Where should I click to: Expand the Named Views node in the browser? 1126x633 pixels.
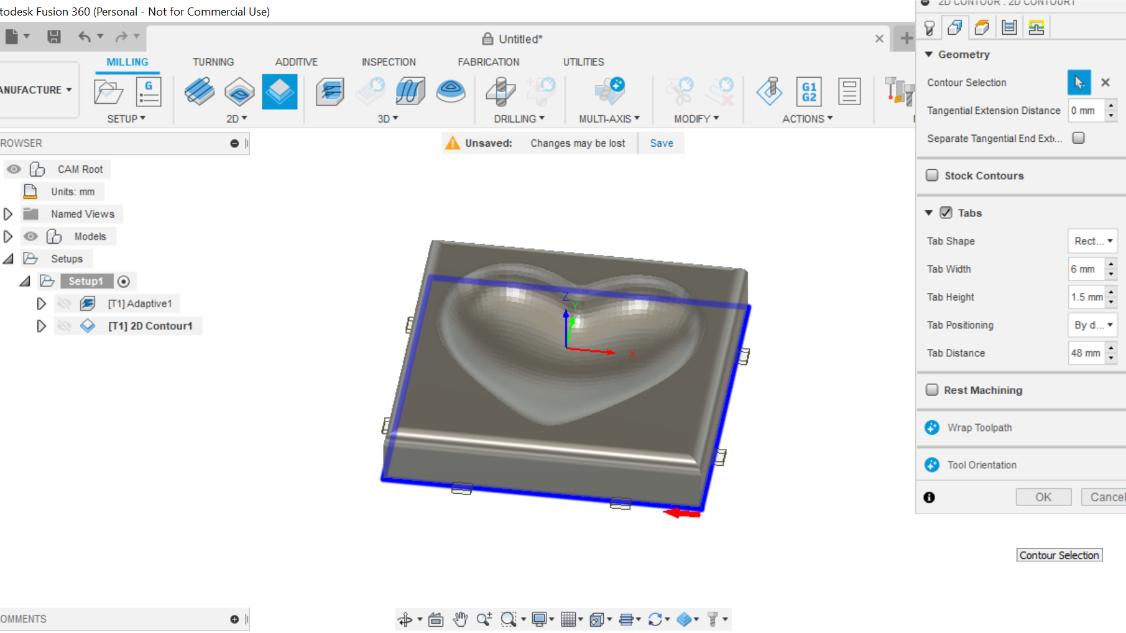[x=8, y=213]
